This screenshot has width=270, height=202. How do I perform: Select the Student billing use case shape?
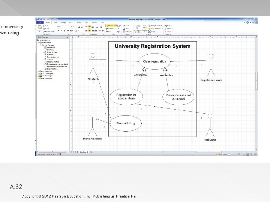pyautogui.click(x=126, y=123)
